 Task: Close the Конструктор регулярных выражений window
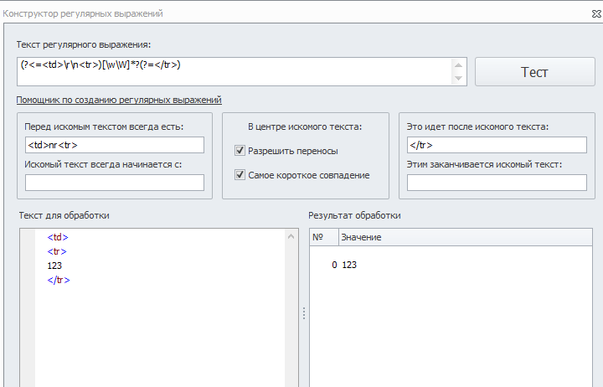point(596,14)
